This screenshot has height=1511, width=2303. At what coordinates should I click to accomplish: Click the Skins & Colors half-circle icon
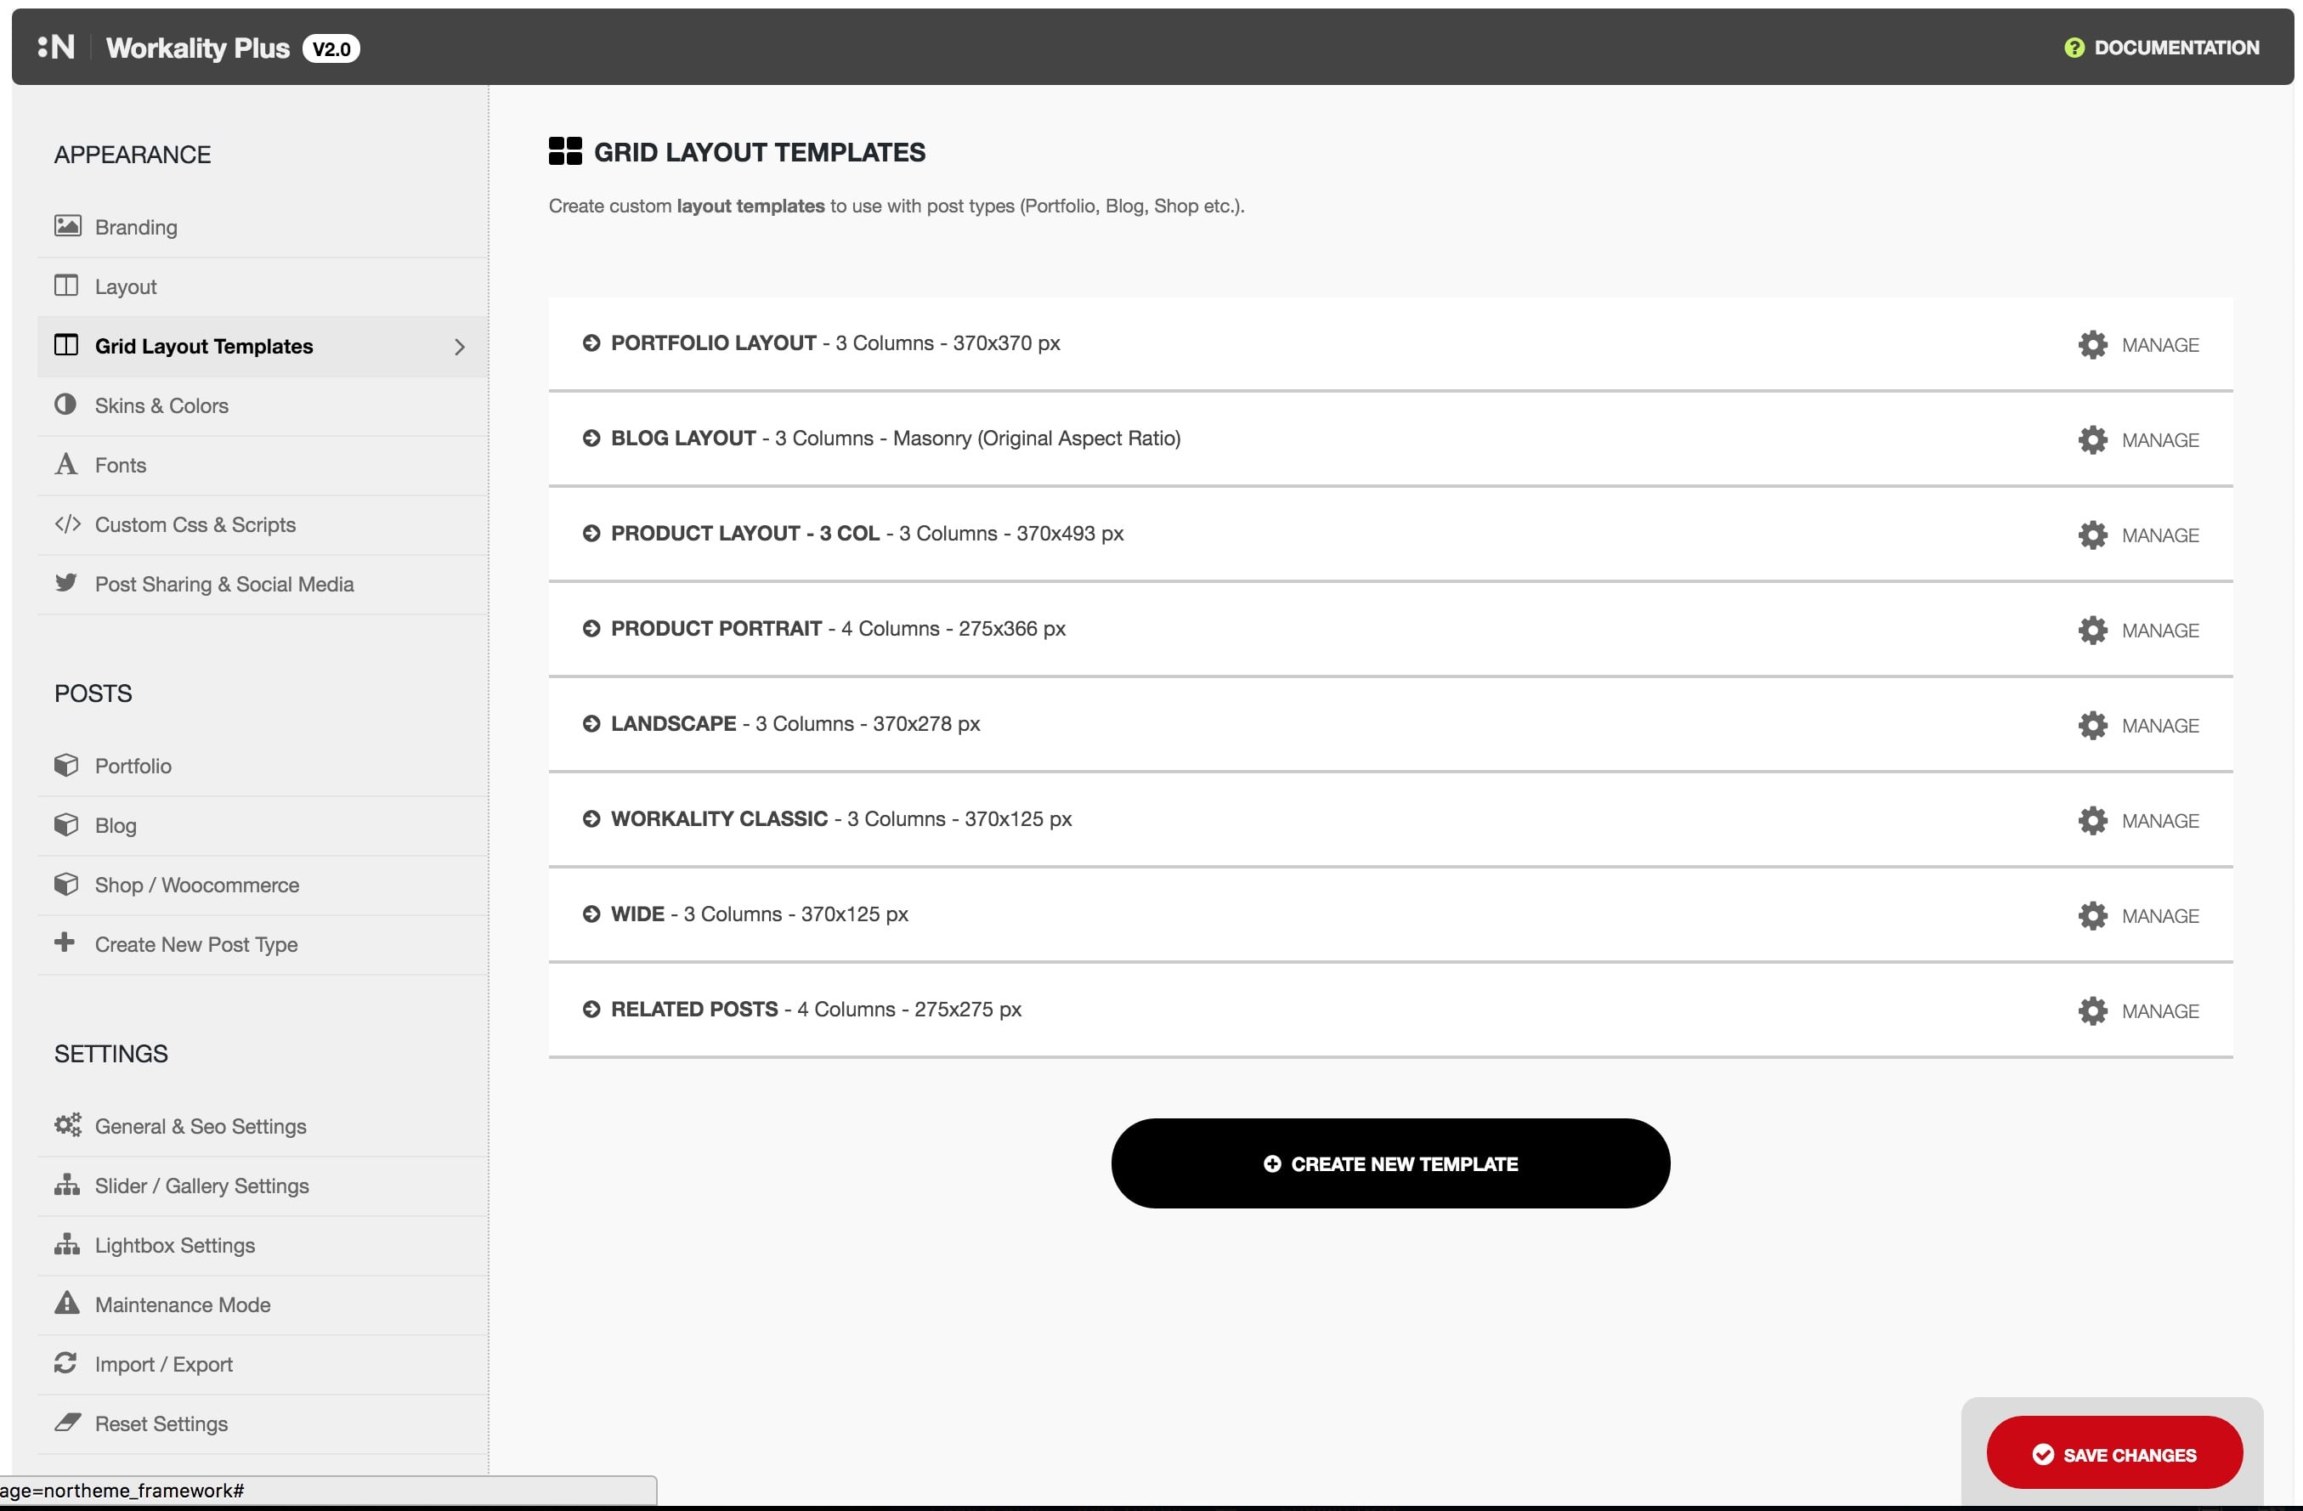click(65, 405)
